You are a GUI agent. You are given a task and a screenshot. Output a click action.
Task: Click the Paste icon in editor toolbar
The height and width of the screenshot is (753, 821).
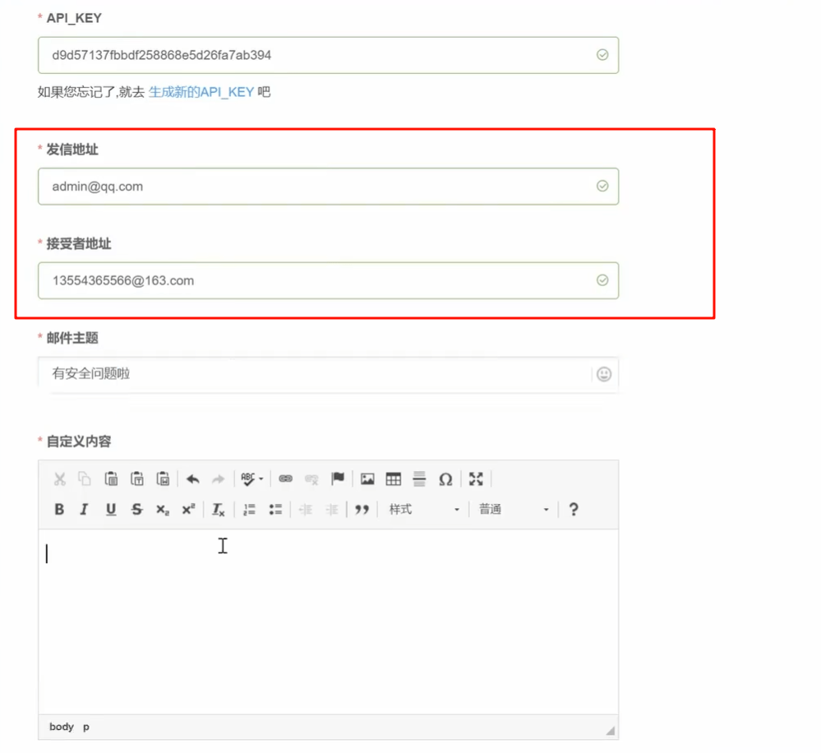pyautogui.click(x=111, y=478)
